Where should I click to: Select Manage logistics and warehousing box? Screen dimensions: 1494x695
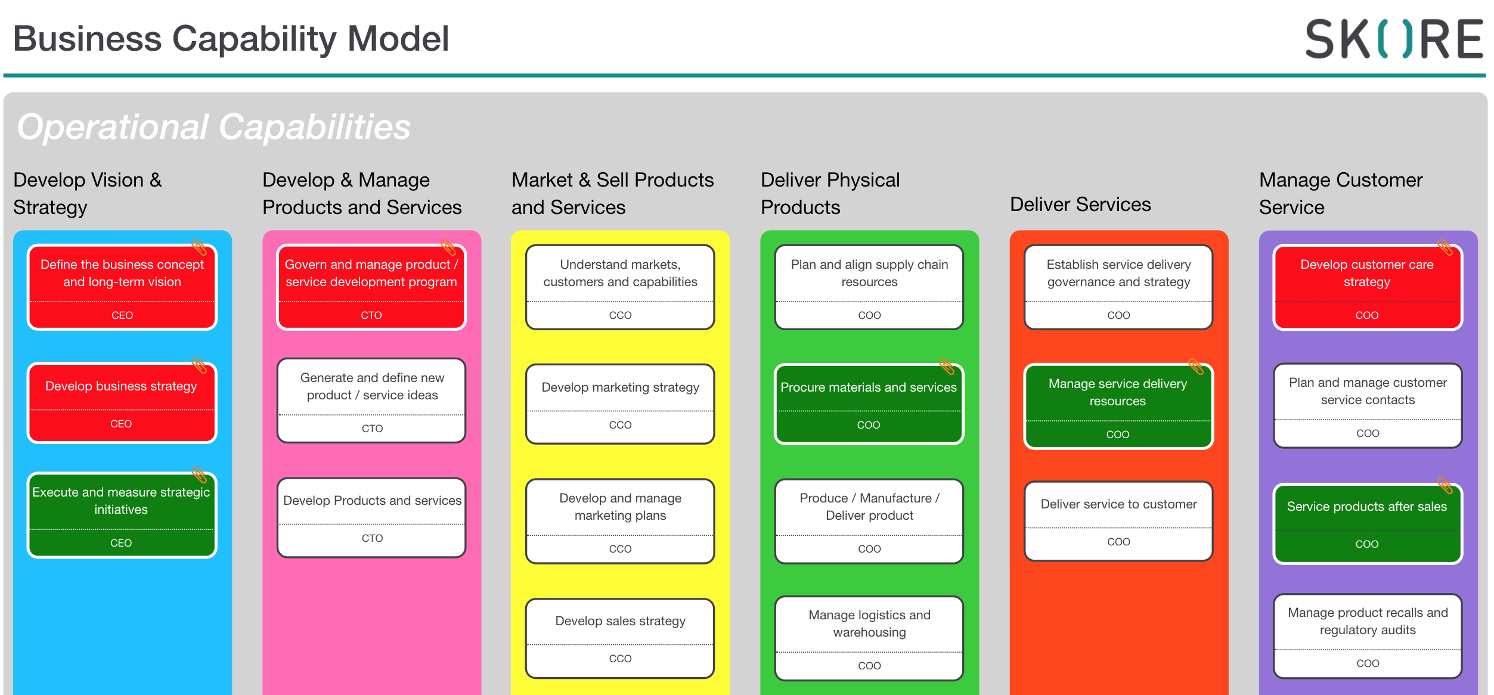click(869, 638)
